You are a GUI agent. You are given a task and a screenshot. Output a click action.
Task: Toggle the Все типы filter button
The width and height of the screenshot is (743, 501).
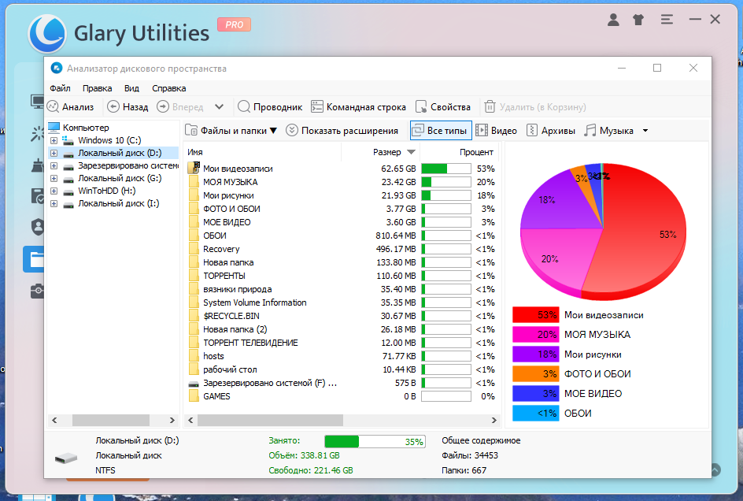(441, 131)
